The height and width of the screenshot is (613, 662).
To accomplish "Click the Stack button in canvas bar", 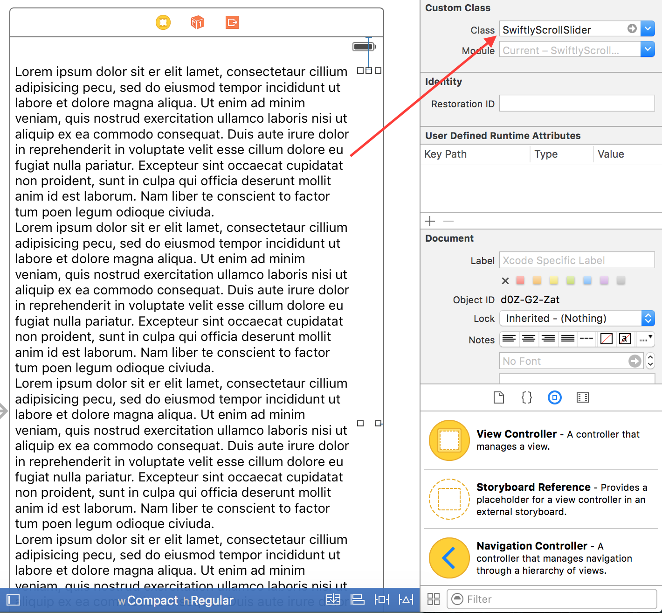I will pos(358,599).
